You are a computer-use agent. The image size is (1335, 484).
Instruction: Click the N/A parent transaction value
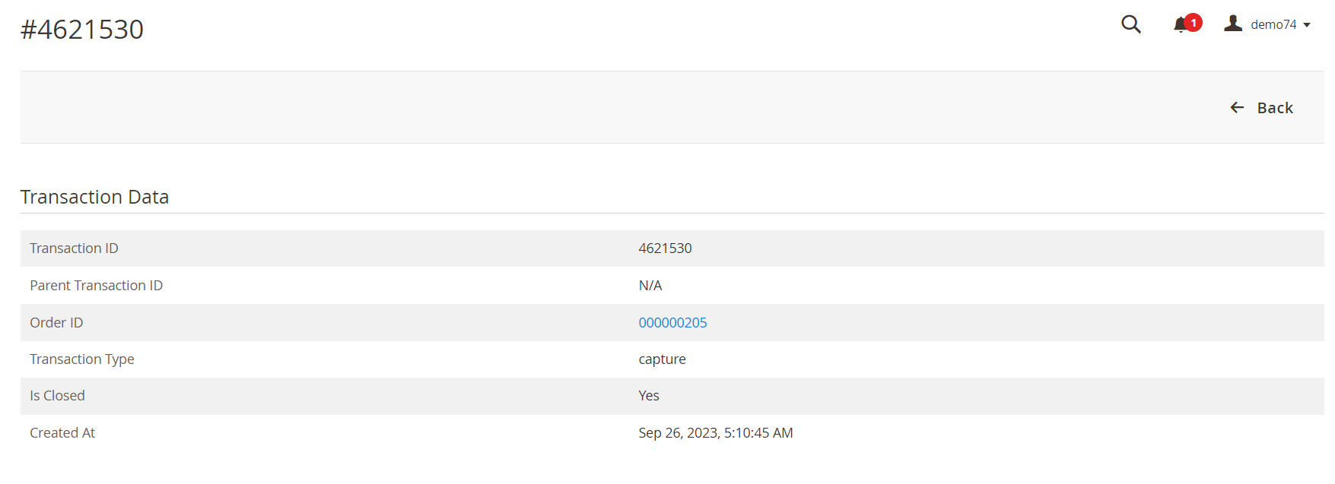(x=650, y=286)
